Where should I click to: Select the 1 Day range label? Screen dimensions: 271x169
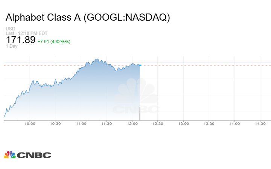coord(12,46)
